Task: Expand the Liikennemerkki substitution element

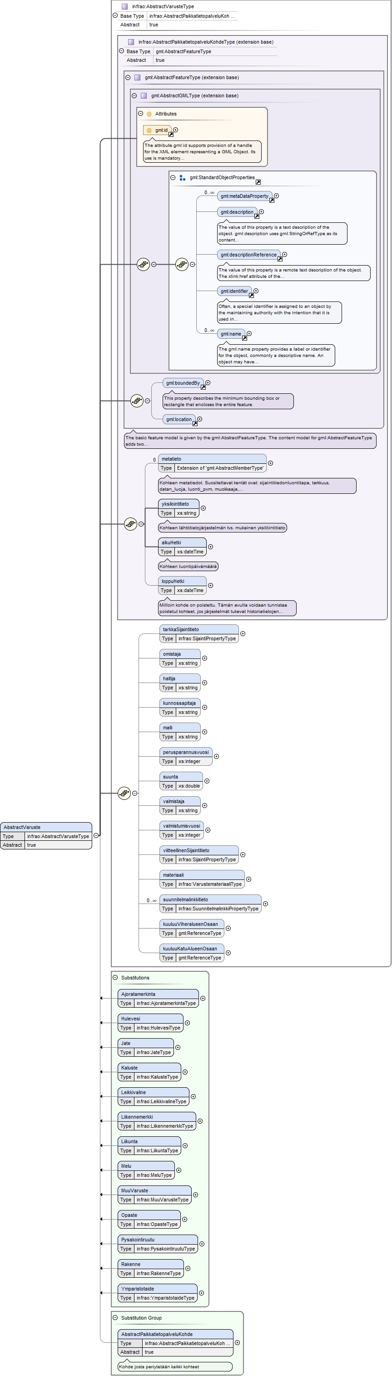Action: [200, 1121]
